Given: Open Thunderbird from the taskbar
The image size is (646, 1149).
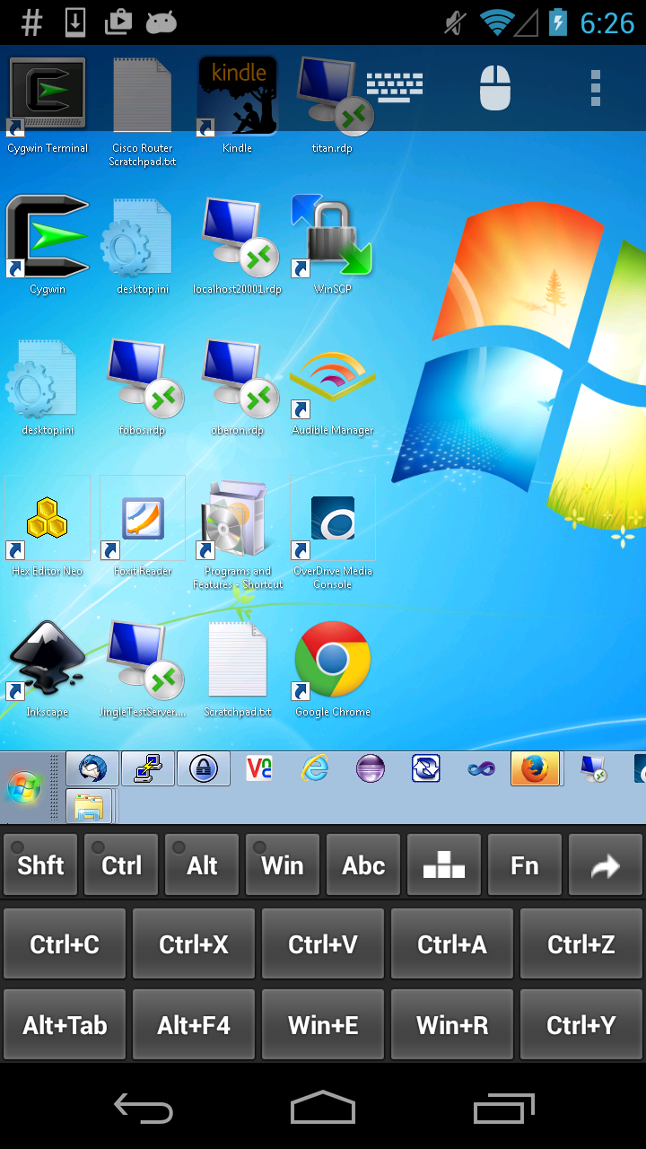Looking at the screenshot, I should point(92,768).
